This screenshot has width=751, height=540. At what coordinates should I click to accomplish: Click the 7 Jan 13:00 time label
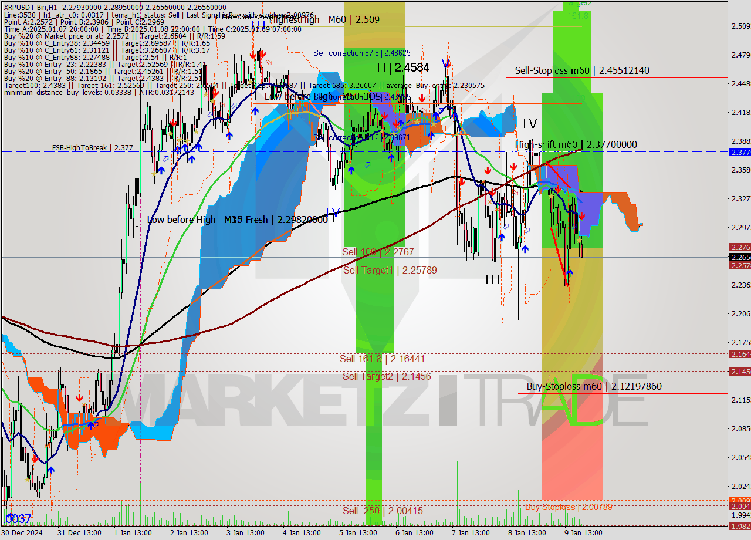point(469,533)
